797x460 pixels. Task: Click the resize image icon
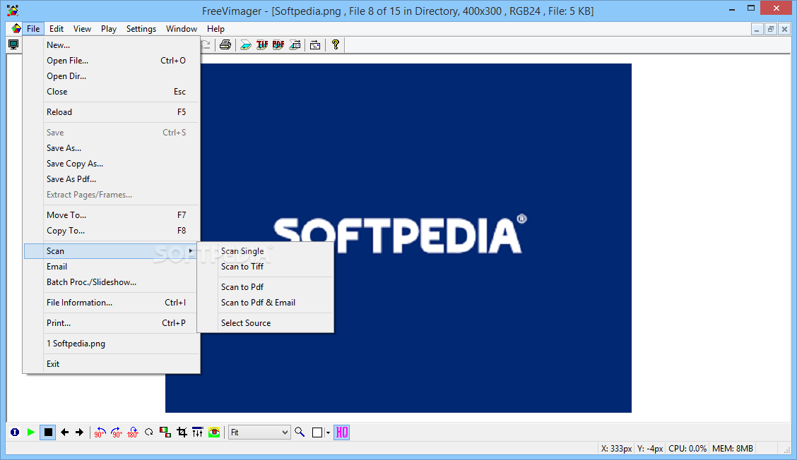tap(165, 432)
